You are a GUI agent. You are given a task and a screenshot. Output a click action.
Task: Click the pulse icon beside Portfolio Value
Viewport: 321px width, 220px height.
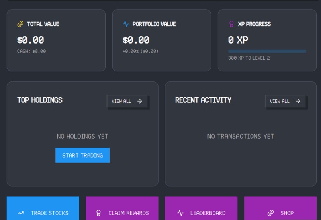point(126,24)
